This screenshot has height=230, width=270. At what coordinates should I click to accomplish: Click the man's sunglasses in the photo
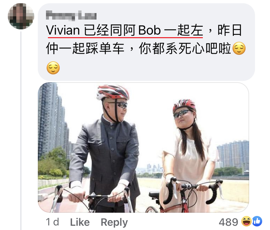121,105
